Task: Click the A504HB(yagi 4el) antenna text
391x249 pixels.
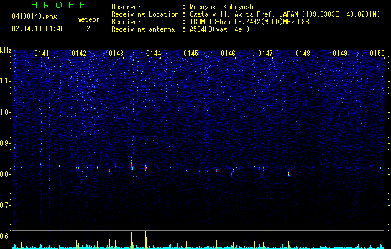Action: point(219,29)
